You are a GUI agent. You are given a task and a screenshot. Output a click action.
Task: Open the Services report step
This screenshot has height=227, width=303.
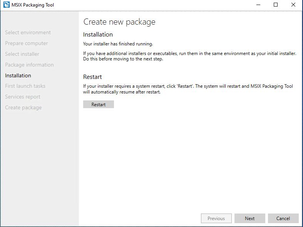23,97
